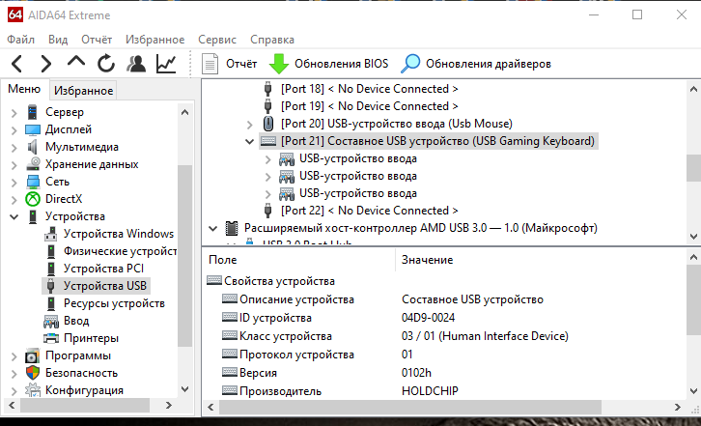Expand the Сеть tree node
Screen dimensions: 701x426
point(14,183)
